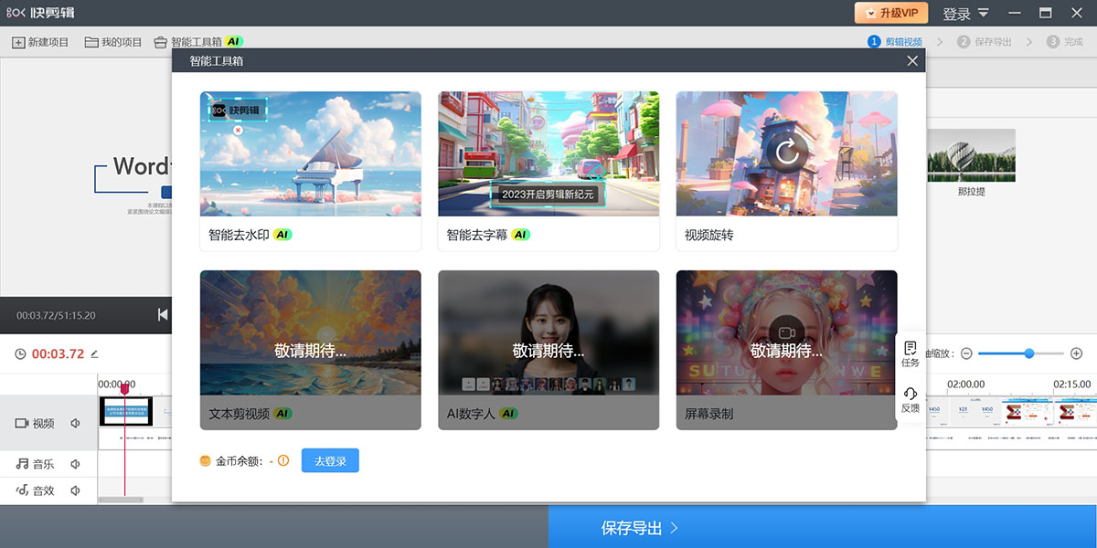Mute the 视频 track speaker

(76, 423)
